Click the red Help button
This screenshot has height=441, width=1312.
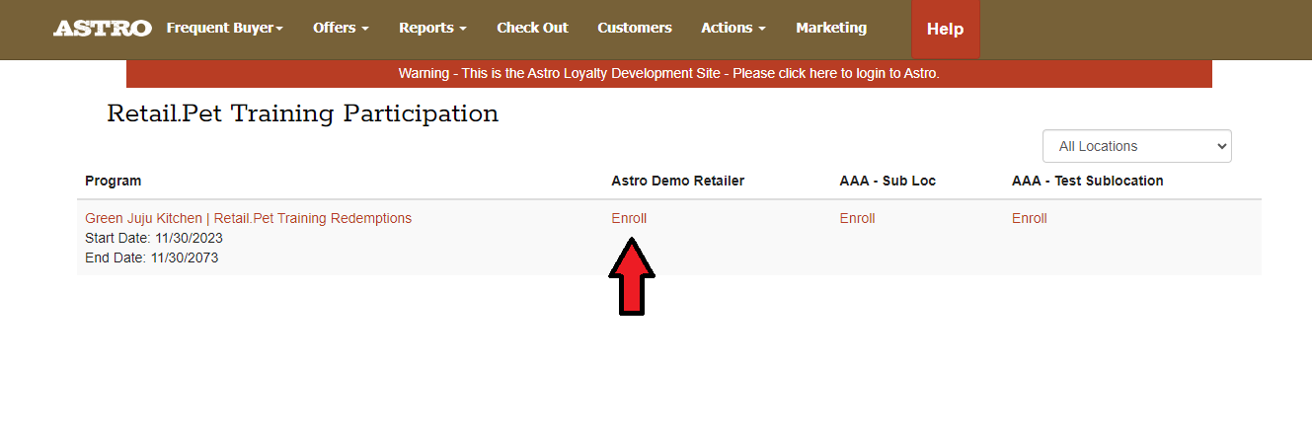(x=945, y=30)
